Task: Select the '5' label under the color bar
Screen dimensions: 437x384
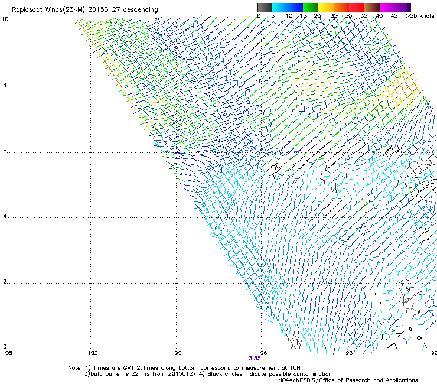Action: [273, 16]
